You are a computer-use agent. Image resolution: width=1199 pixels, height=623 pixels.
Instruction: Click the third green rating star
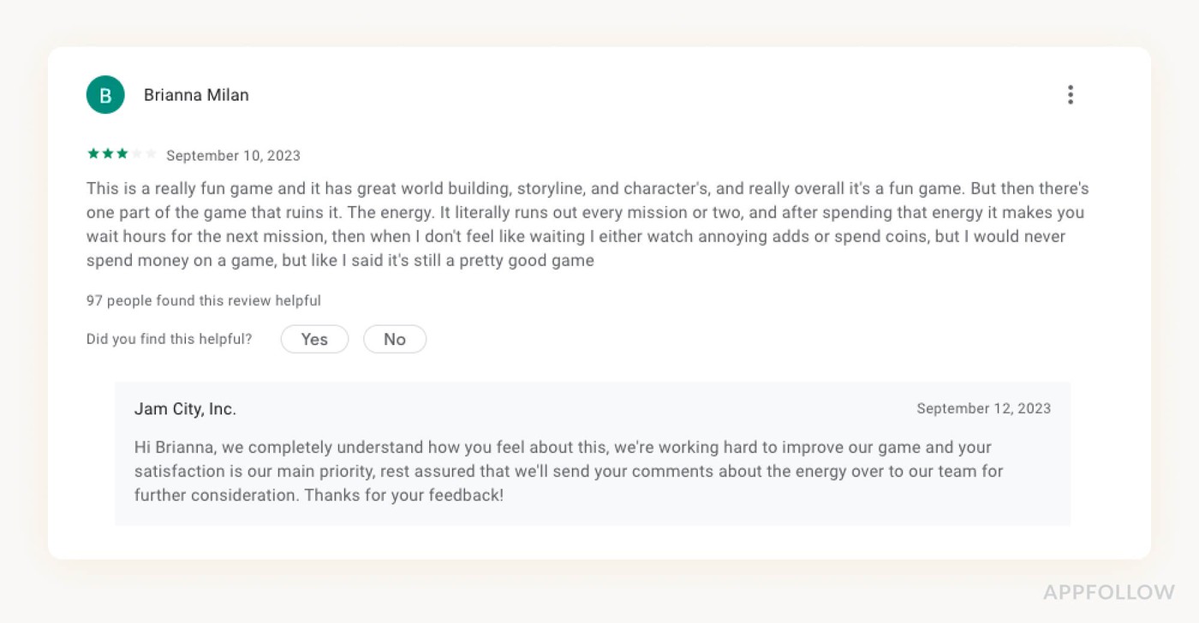122,154
